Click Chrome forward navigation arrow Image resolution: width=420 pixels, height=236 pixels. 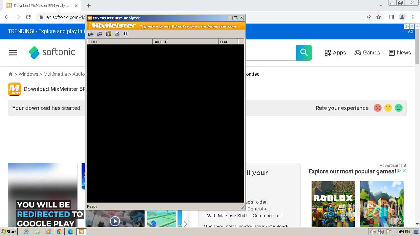pos(18,17)
